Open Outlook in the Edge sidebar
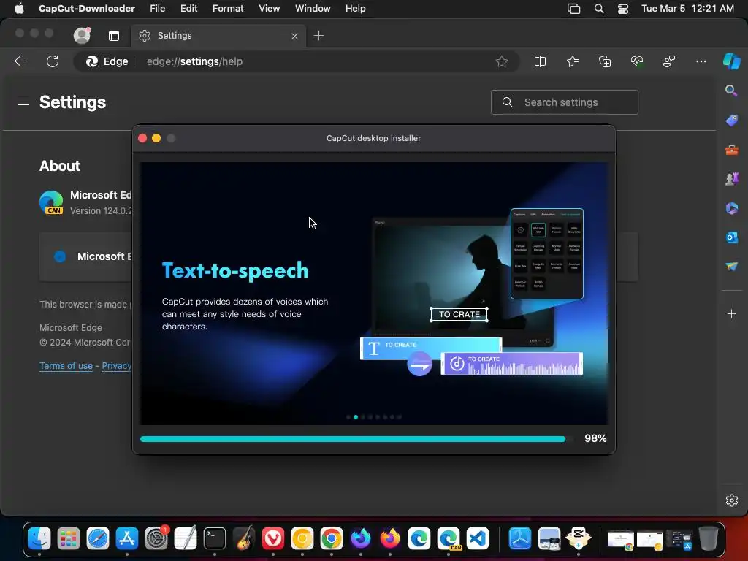This screenshot has height=561, width=748. (x=731, y=237)
